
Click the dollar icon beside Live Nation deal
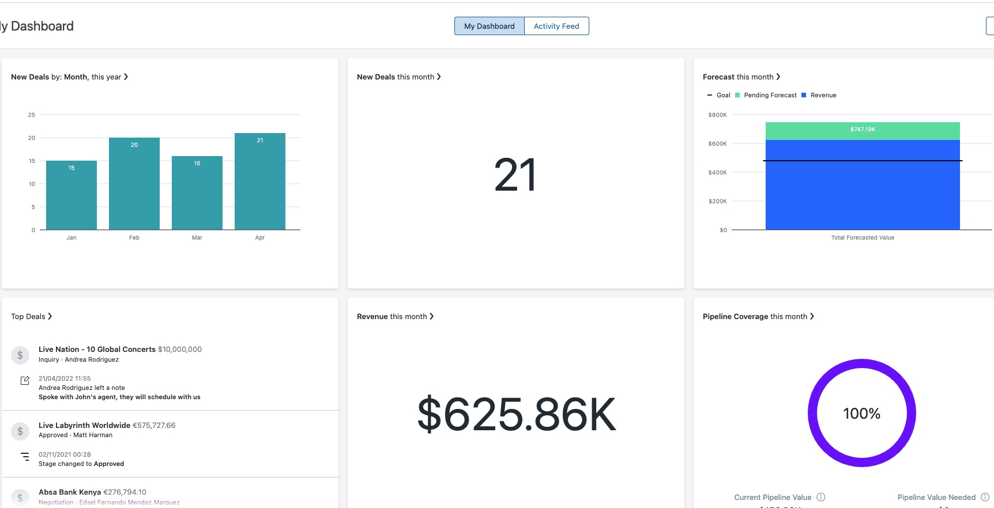(x=20, y=355)
